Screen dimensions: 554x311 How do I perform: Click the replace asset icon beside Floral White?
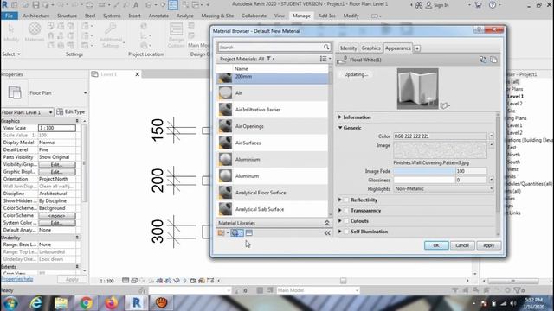[x=483, y=60]
